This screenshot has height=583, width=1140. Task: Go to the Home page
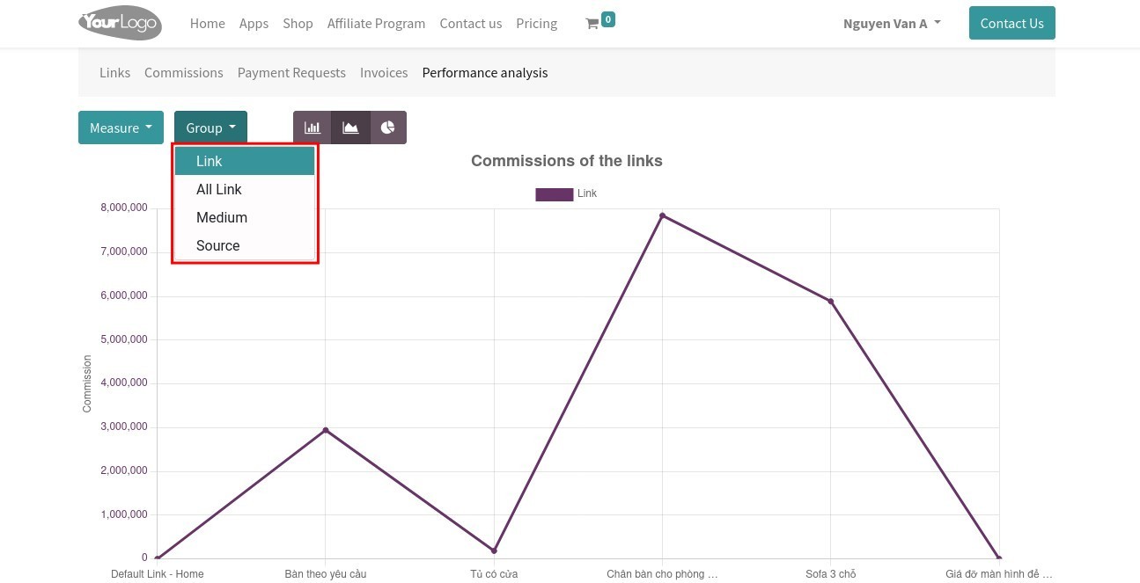point(208,24)
